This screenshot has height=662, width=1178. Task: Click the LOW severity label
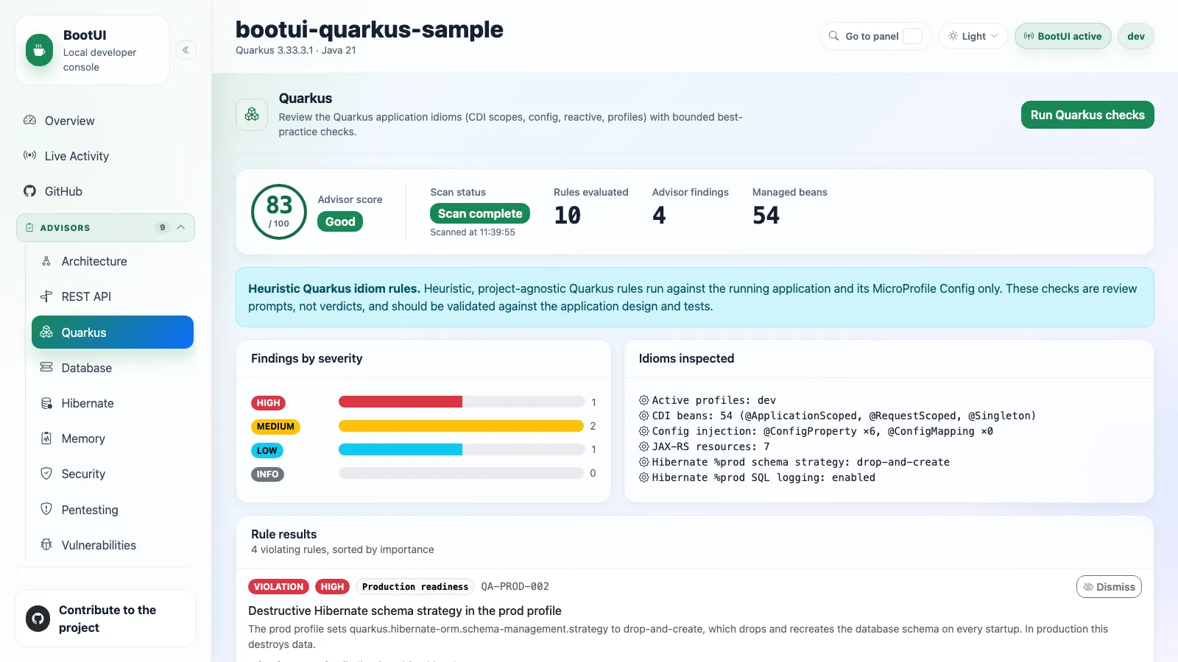(x=267, y=450)
